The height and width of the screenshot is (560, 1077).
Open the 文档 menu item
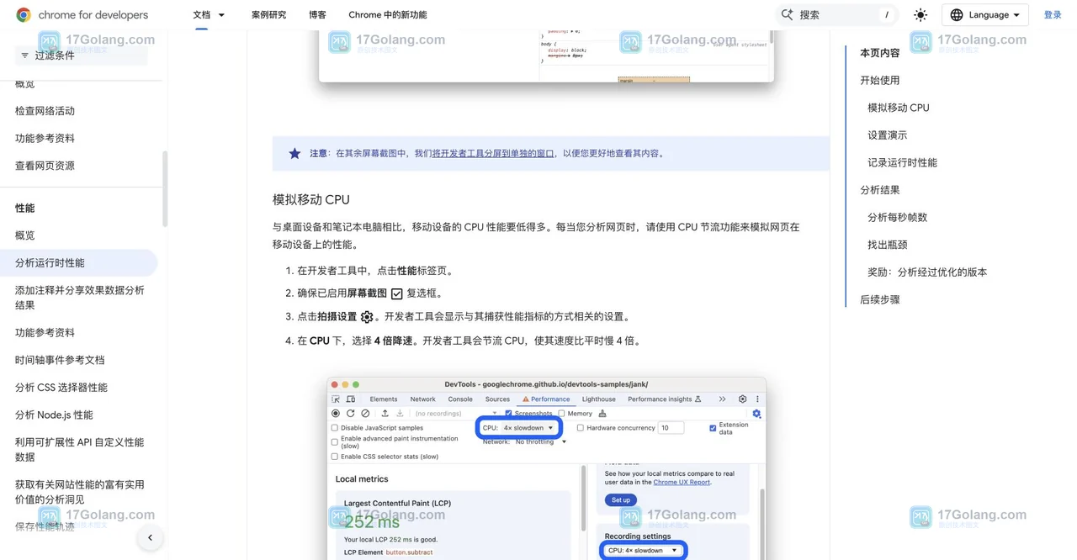point(202,15)
